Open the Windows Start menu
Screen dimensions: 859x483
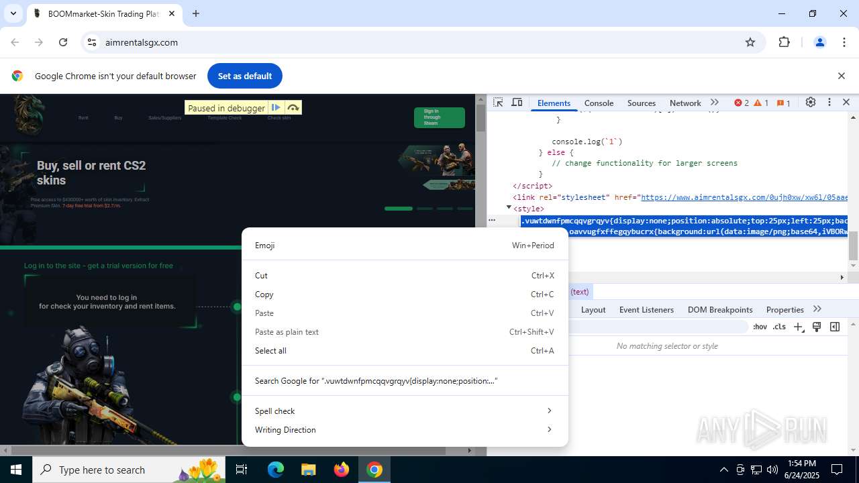16,470
